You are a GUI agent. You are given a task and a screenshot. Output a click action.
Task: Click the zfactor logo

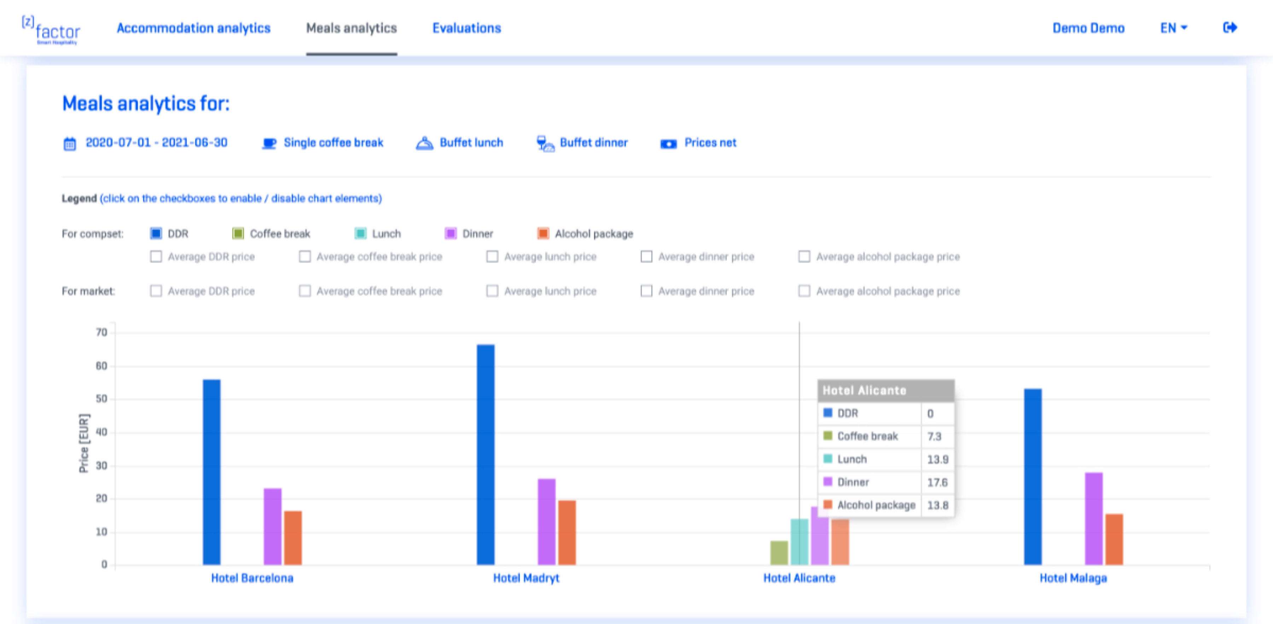point(51,31)
